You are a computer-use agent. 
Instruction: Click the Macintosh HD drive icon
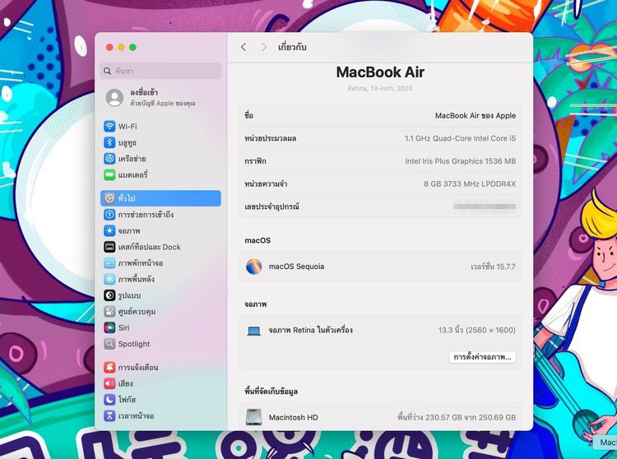(x=254, y=417)
